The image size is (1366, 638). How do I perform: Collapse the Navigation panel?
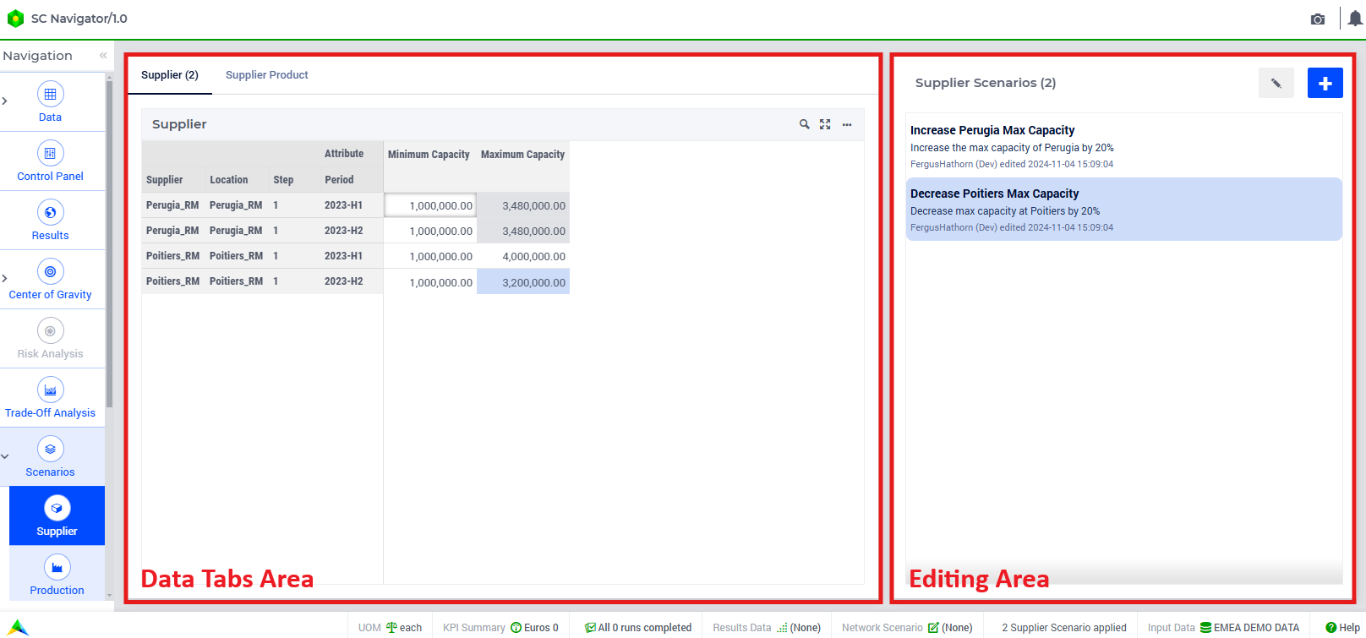[x=103, y=56]
